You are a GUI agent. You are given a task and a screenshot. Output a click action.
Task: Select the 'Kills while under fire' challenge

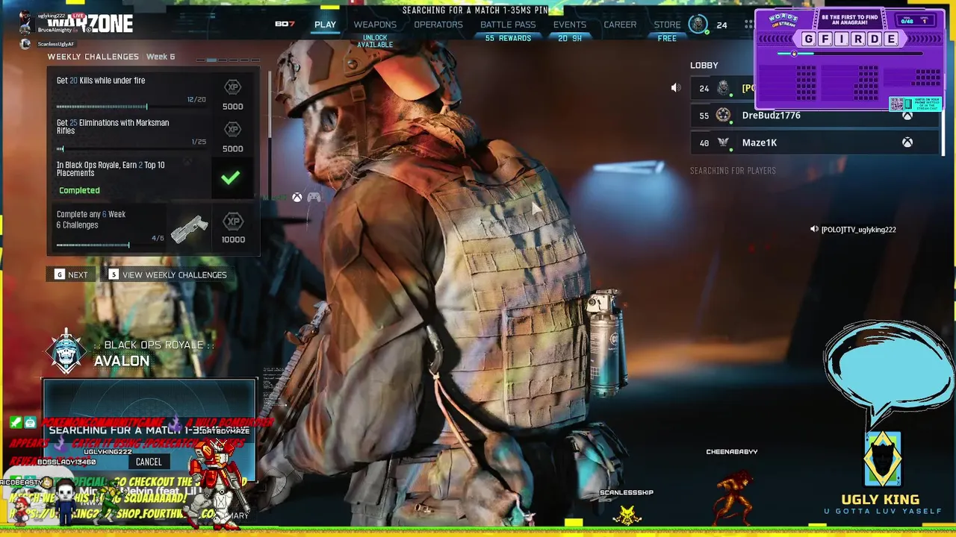click(154, 93)
